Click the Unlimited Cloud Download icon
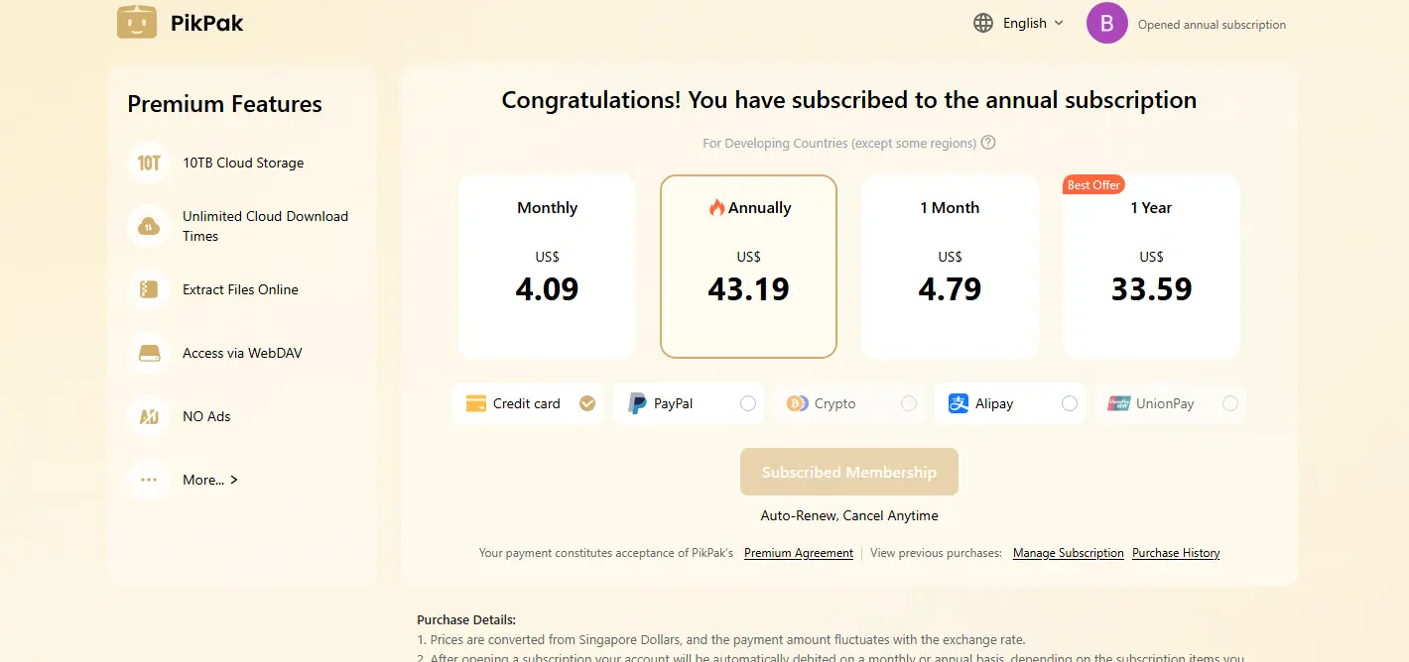The width and height of the screenshot is (1409, 662). coord(149,226)
